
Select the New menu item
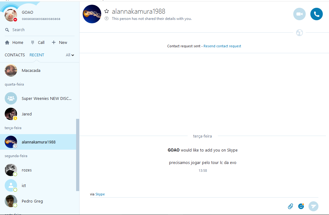[59, 42]
